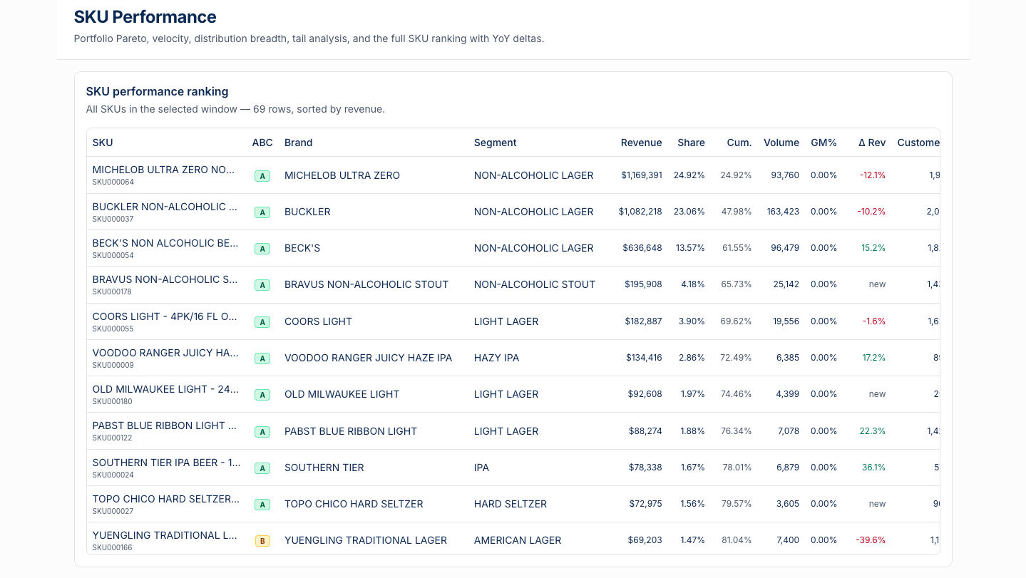Click the SKU Performance page heading
Screen dimensions: 1026x578
point(145,17)
